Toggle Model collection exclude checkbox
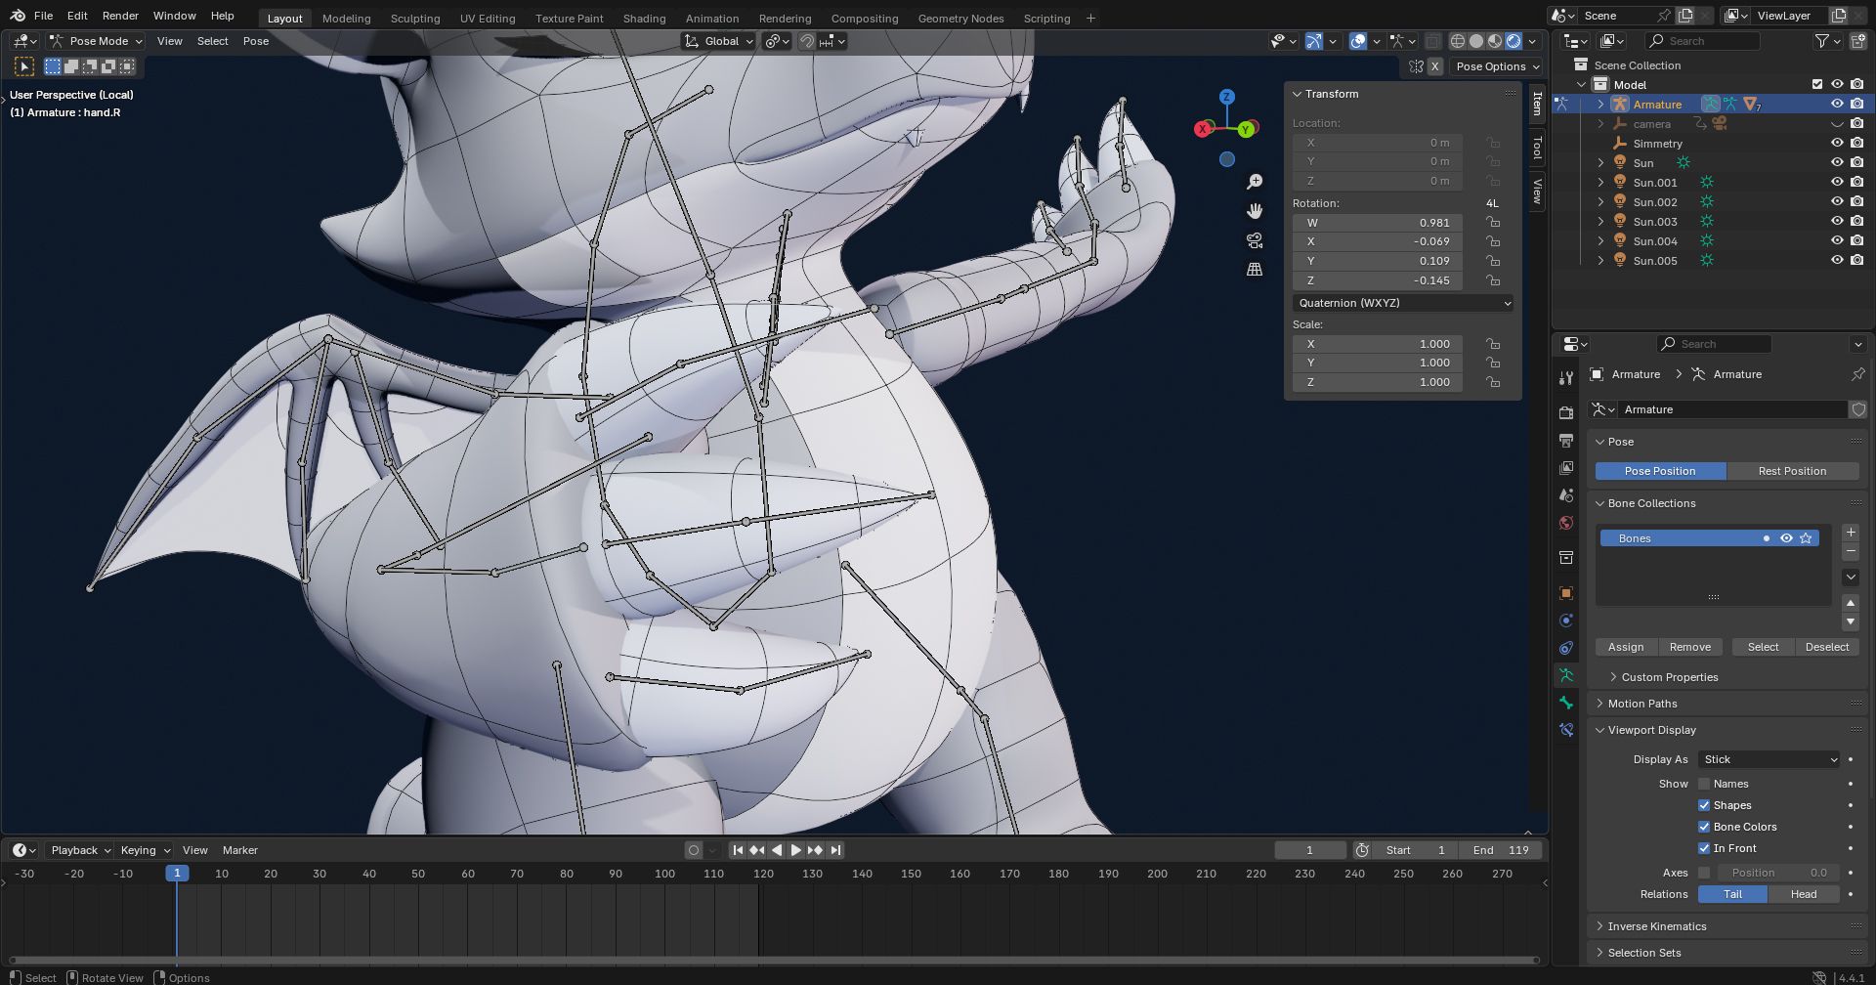This screenshot has width=1876, height=985. (1817, 84)
